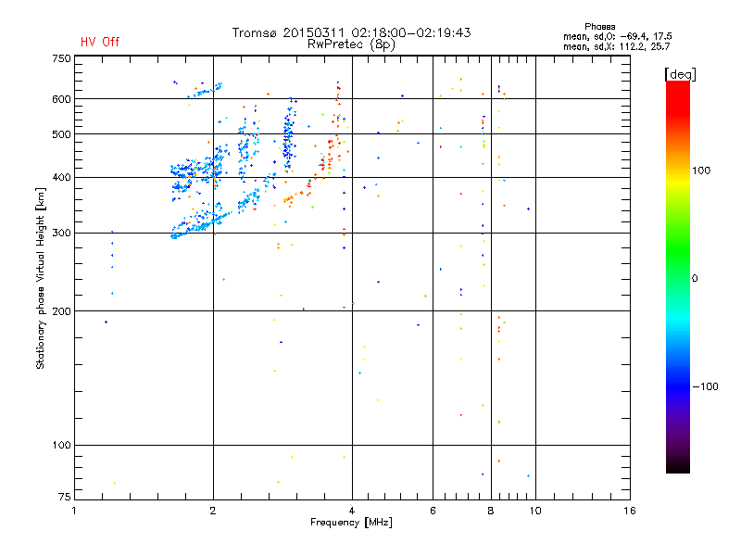Click the "8" x-axis frequency label
The width and height of the screenshot is (741, 556).
click(491, 511)
